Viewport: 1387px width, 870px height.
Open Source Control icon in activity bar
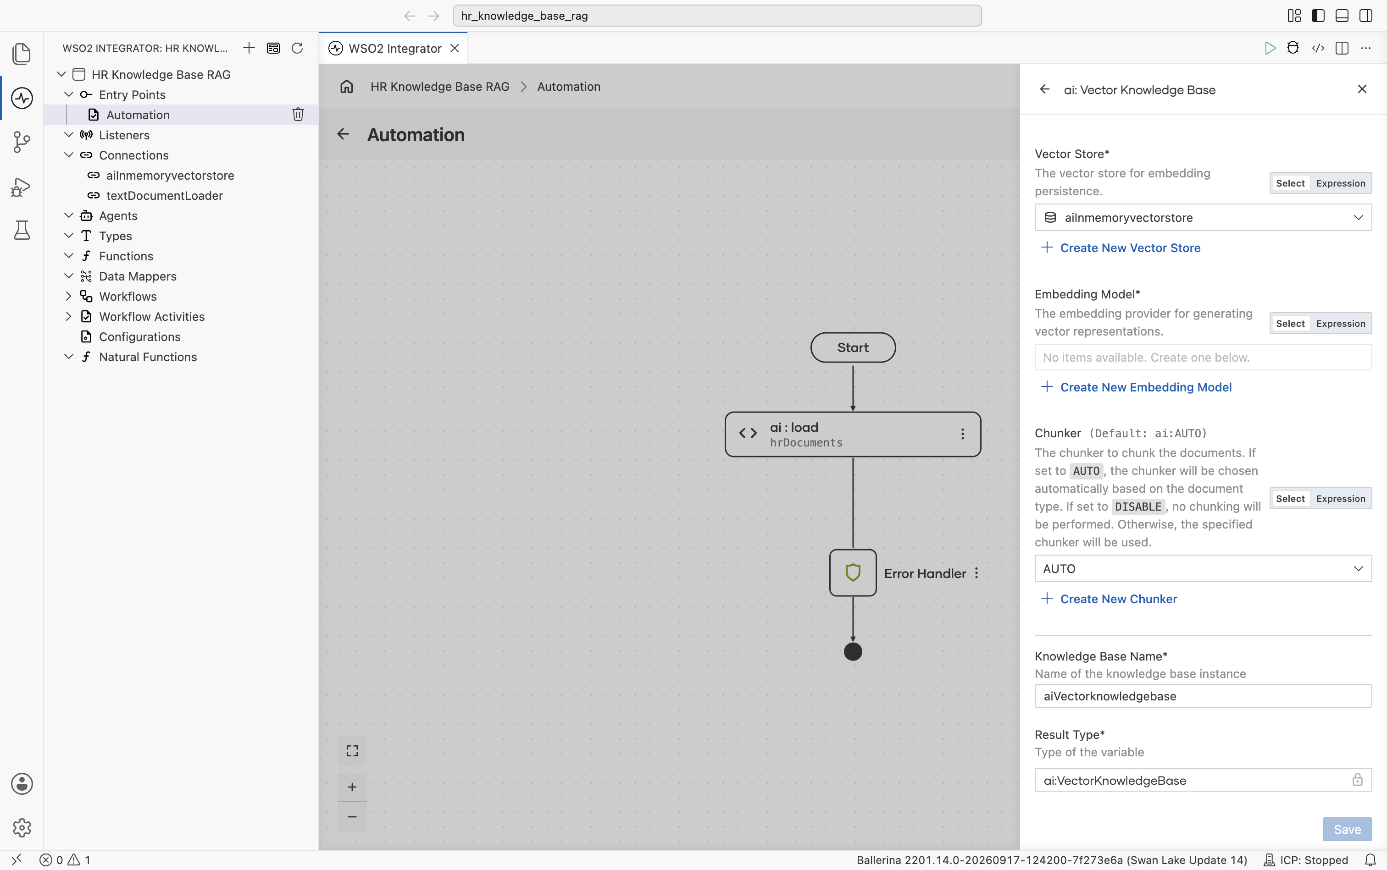22,142
